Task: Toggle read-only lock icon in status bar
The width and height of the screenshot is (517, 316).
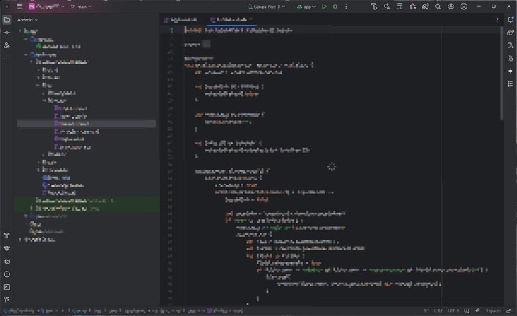Action: [x=509, y=311]
